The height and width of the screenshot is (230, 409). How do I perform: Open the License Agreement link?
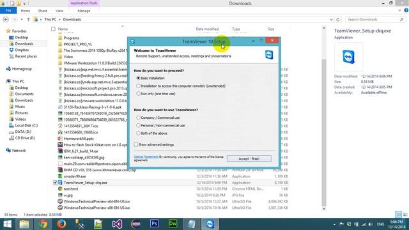(x=146, y=157)
